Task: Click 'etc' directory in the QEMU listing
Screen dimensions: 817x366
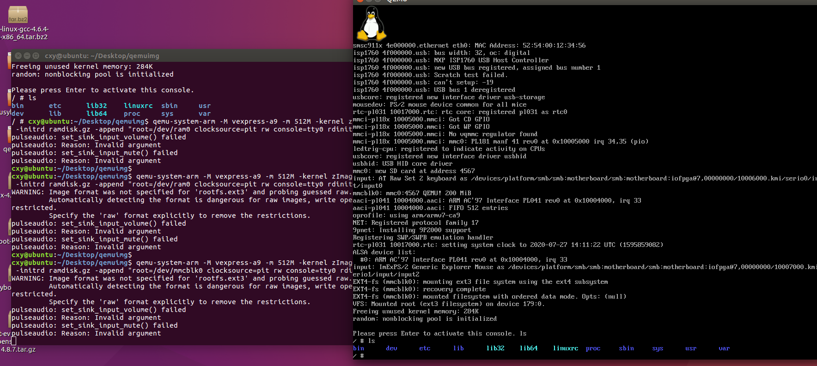Action: pos(425,348)
